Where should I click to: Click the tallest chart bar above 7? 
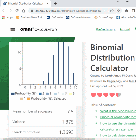pyautogui.click(x=59, y=63)
